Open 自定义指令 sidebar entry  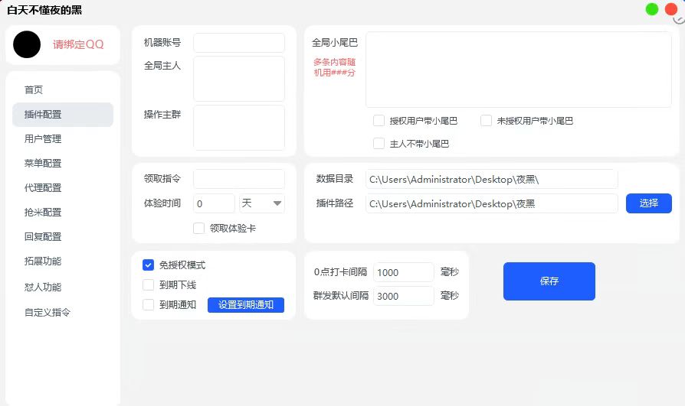[x=48, y=313]
